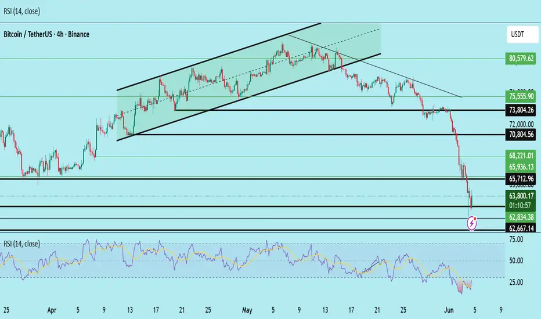541x319 pixels.
Task: Select the 70,804.56 black price label
Action: [x=521, y=134]
